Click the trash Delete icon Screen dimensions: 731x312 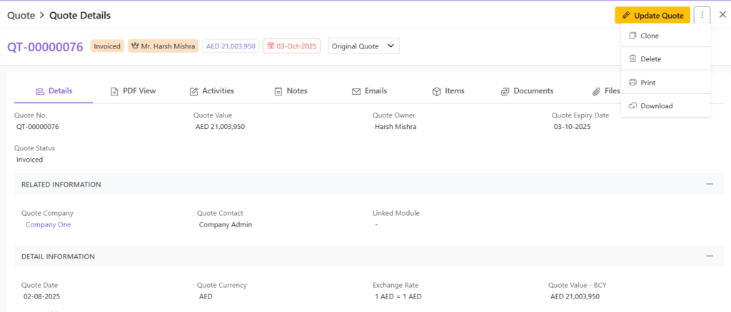click(x=632, y=59)
